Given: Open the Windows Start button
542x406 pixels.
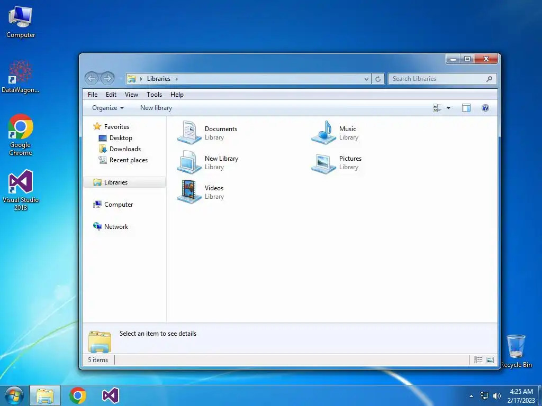Looking at the screenshot, I should pyautogui.click(x=14, y=395).
